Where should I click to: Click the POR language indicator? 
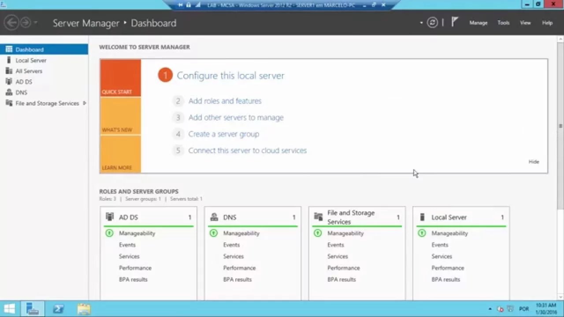click(x=524, y=309)
